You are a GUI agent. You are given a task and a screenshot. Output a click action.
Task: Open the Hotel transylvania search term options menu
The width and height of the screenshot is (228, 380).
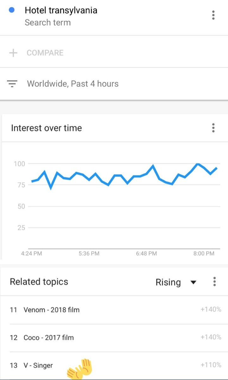click(213, 15)
